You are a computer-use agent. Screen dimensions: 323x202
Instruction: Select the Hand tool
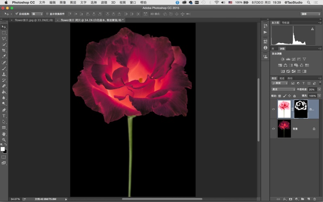coord(4,134)
